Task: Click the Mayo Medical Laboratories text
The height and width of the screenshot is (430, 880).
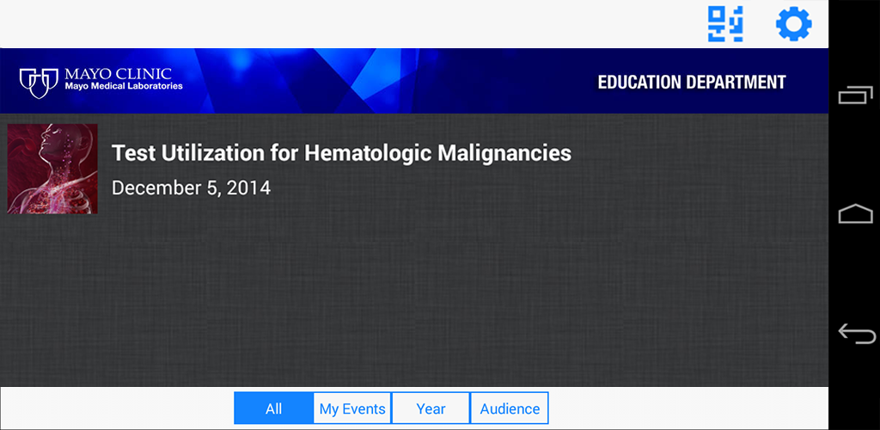Action: pos(124,87)
